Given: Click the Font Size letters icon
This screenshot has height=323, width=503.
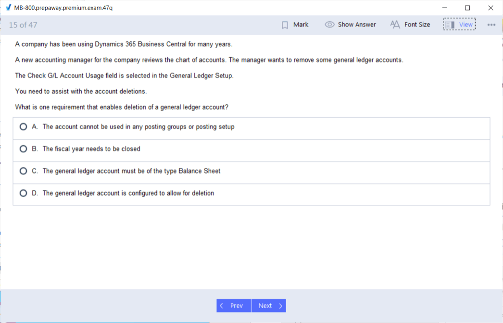Looking at the screenshot, I should pyautogui.click(x=395, y=25).
